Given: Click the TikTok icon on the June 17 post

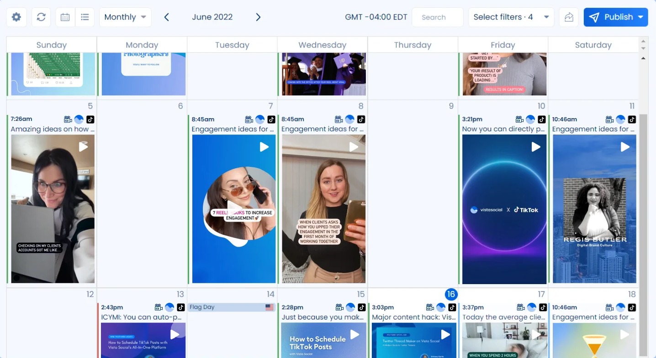Looking at the screenshot, I should coord(543,307).
